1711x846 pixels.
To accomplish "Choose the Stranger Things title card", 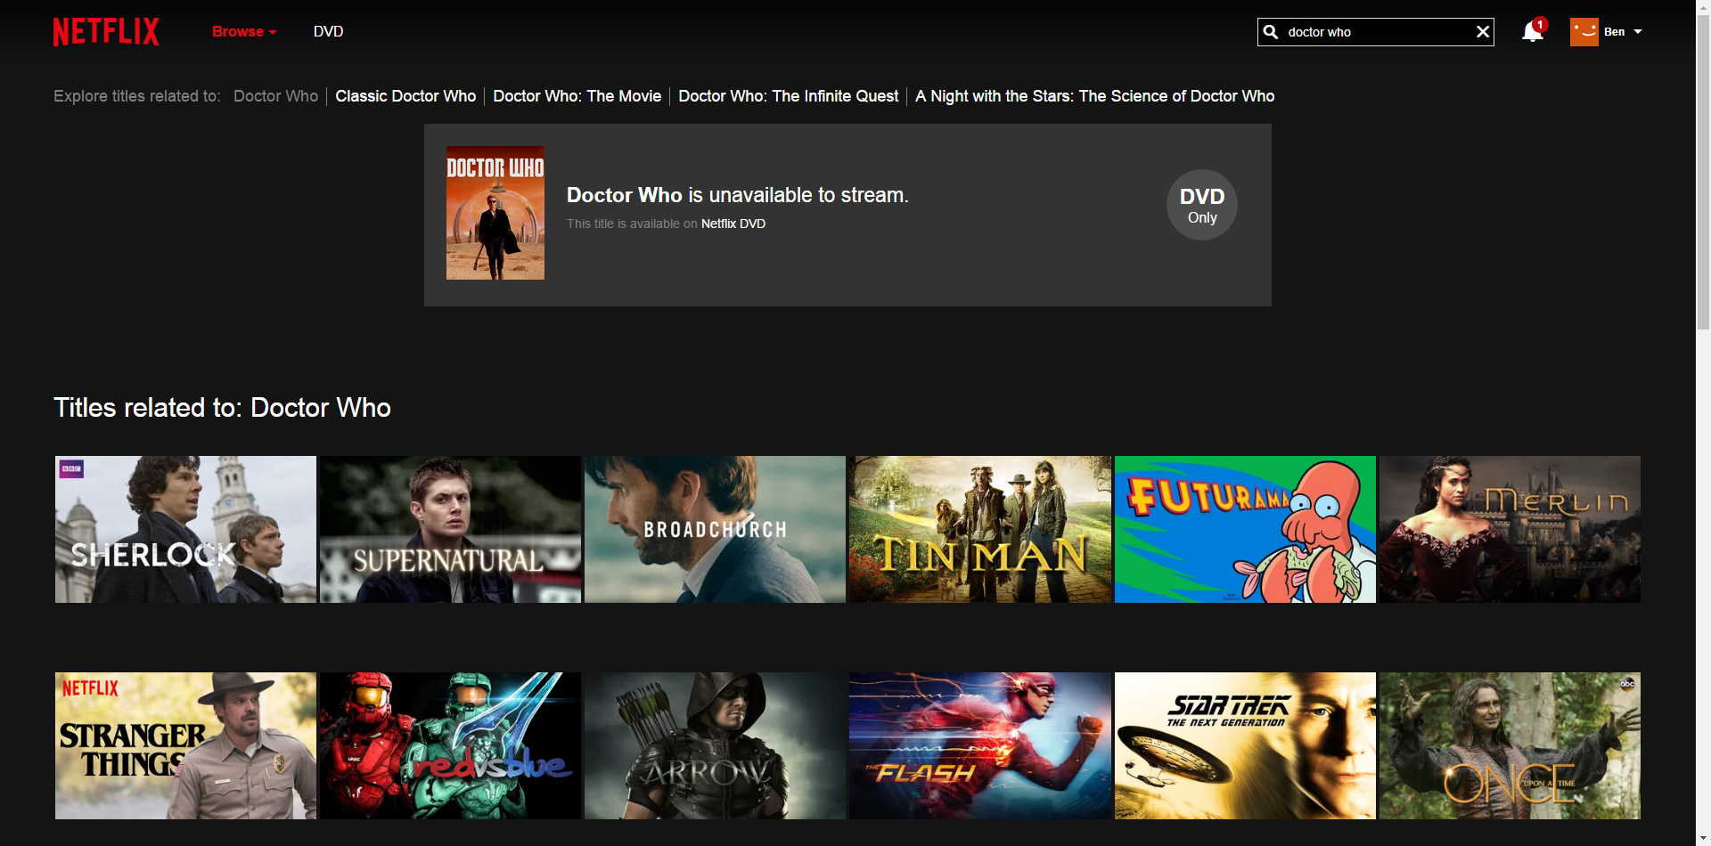I will [185, 745].
